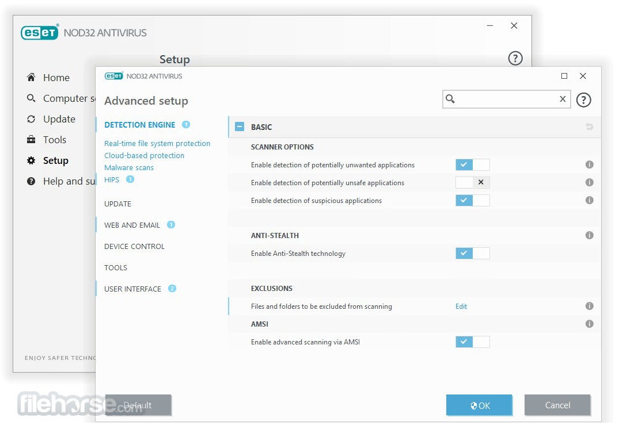Click the search magnifier icon in Advanced setup
Screen dimensions: 619x433
450,98
